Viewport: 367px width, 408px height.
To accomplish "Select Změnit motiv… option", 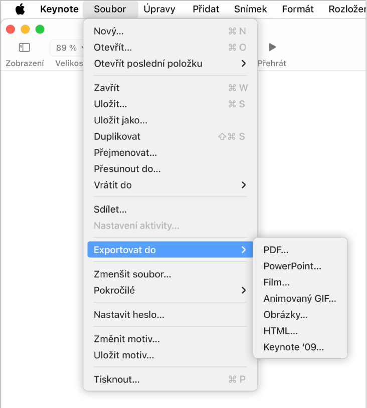I will coord(170,339).
